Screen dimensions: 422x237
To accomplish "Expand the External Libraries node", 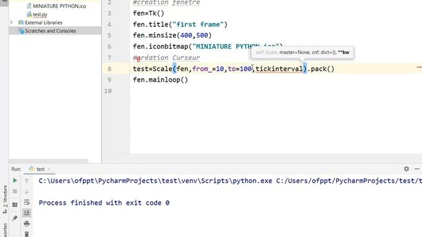I will pyautogui.click(x=12, y=22).
